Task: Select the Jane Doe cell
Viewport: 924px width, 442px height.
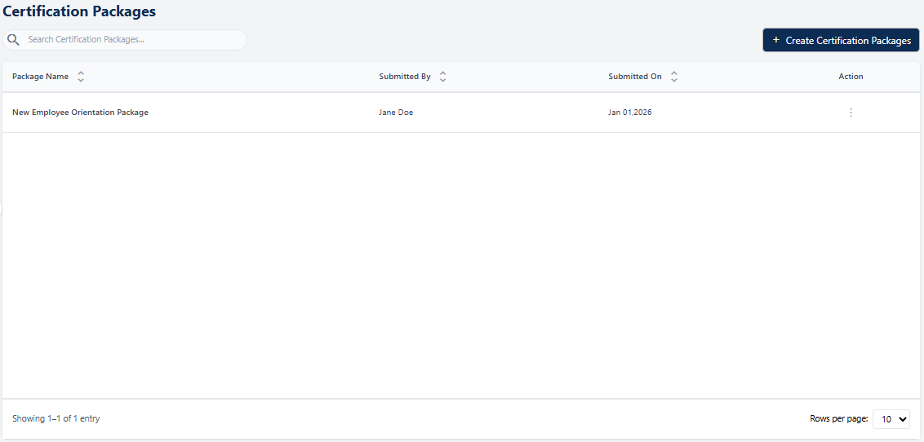Action: click(396, 113)
